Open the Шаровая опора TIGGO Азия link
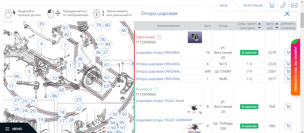This screenshot has width=304, height=133. (160, 101)
